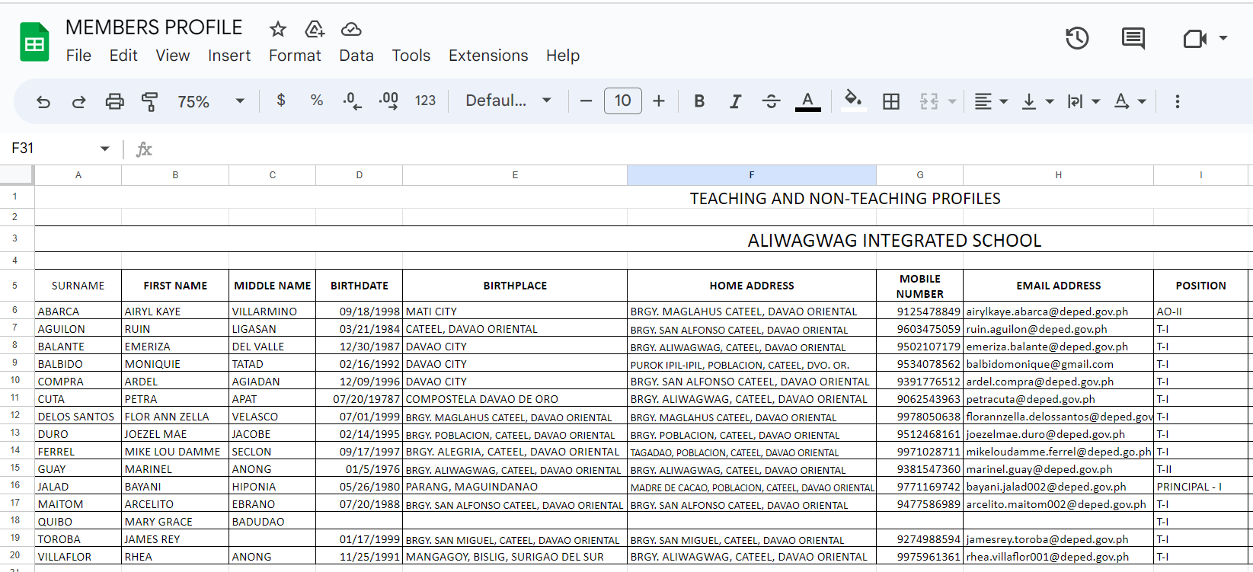Star the MEMBERS PROFILE document
This screenshot has width=1253, height=572.
click(278, 29)
